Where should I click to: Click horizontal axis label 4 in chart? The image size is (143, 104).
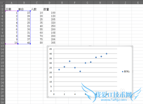[75, 94]
